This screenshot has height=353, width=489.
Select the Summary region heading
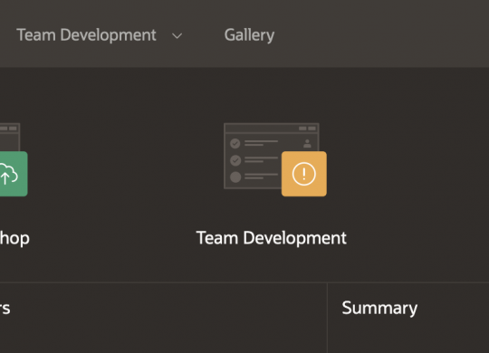click(x=379, y=309)
